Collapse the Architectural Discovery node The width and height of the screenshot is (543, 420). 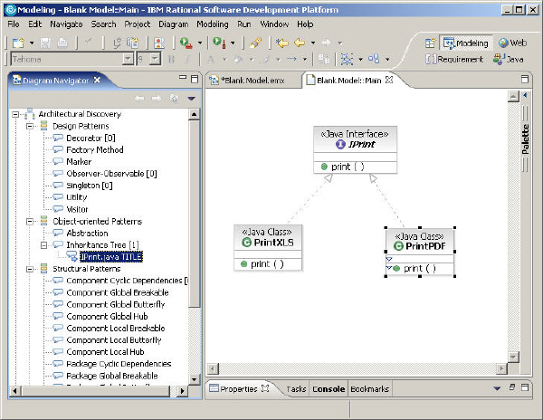click(15, 114)
